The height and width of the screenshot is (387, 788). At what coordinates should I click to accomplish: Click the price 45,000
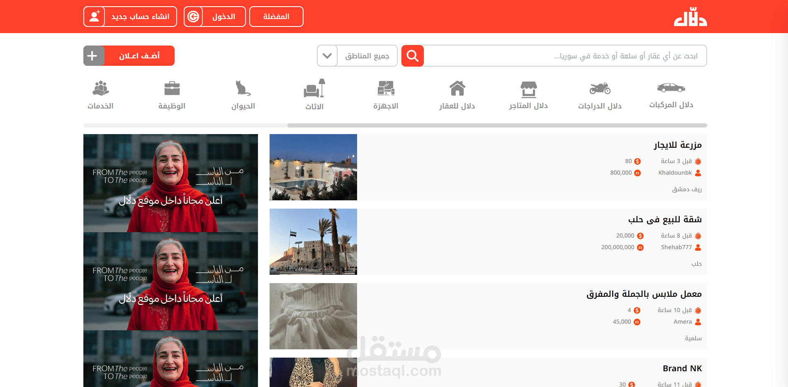622,322
